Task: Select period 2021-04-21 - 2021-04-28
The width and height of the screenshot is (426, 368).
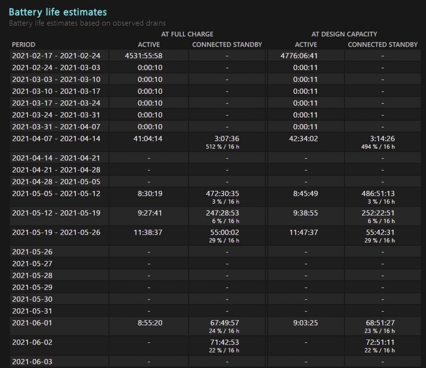Action: 56,170
